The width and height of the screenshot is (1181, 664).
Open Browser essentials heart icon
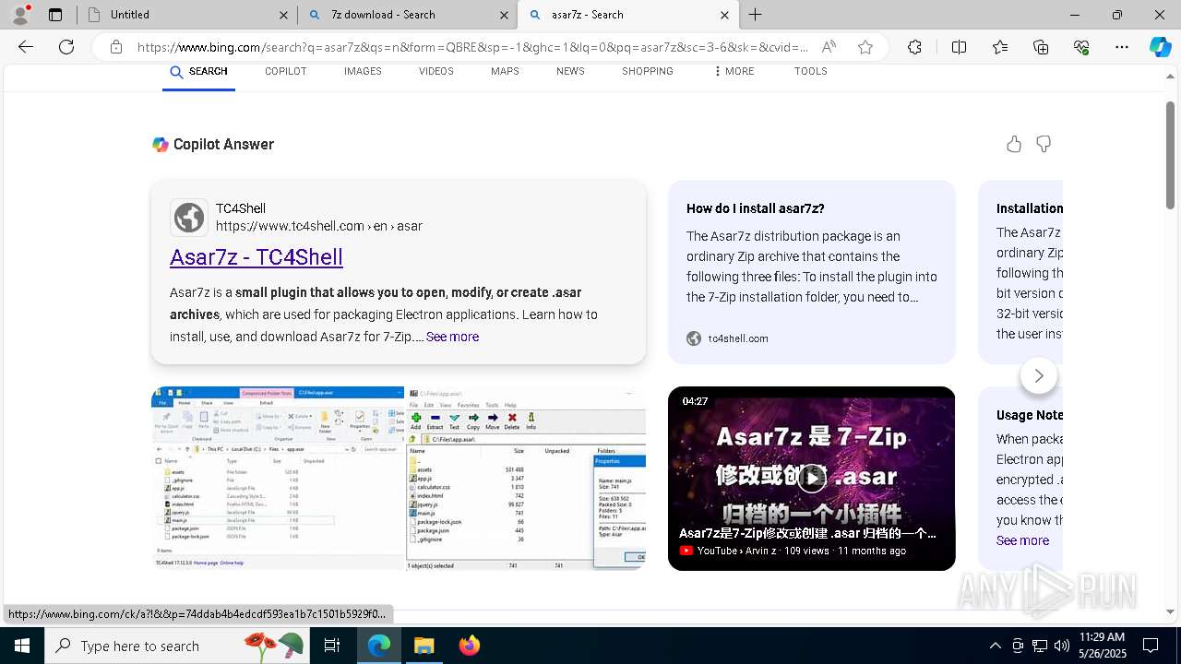click(1081, 47)
